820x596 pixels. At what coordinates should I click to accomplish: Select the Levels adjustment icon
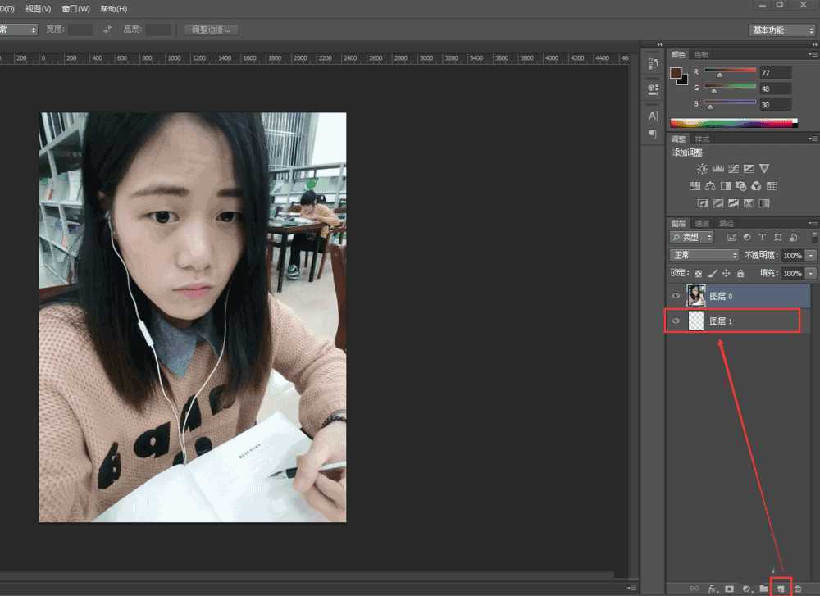coord(719,168)
